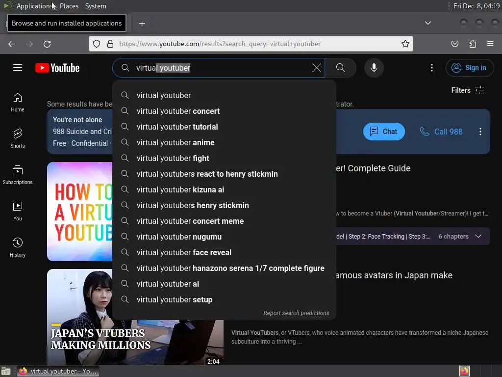
Task: Sign in to YouTube
Action: tap(469, 68)
